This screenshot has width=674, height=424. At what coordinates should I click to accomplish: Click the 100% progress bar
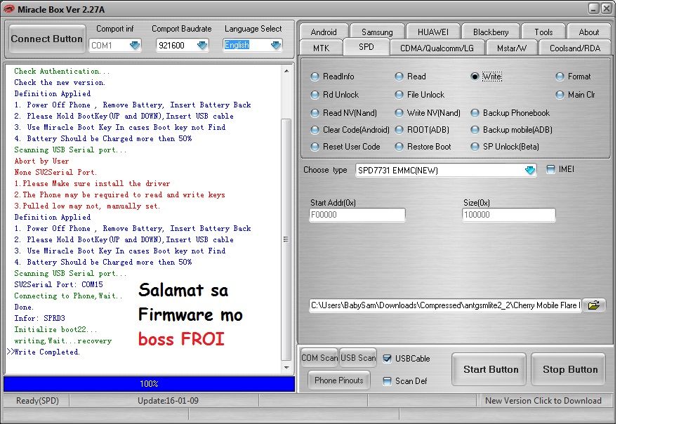(x=149, y=384)
